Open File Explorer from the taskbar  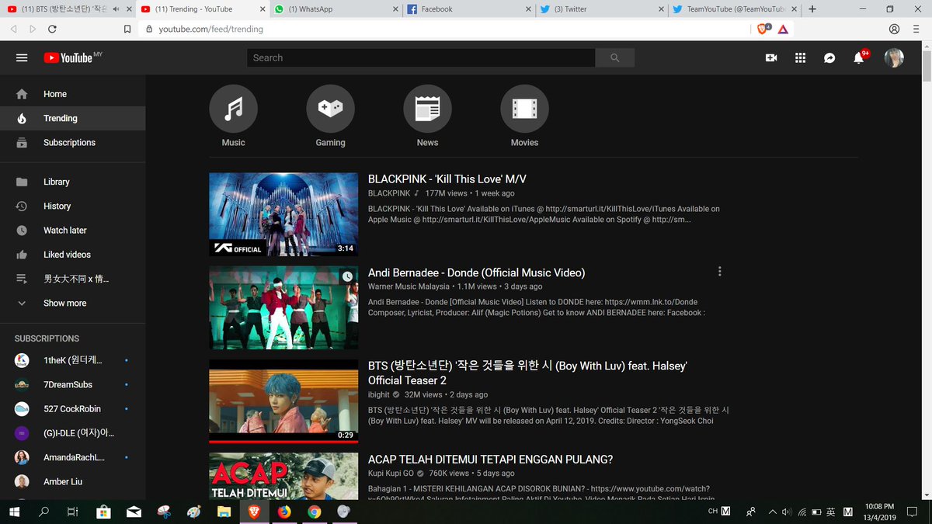pos(224,512)
